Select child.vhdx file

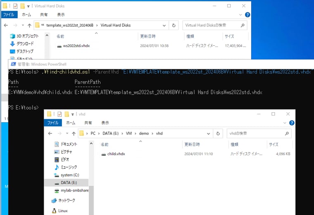pyautogui.click(x=116, y=154)
